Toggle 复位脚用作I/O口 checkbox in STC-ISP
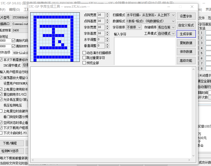 click(x=1, y=94)
